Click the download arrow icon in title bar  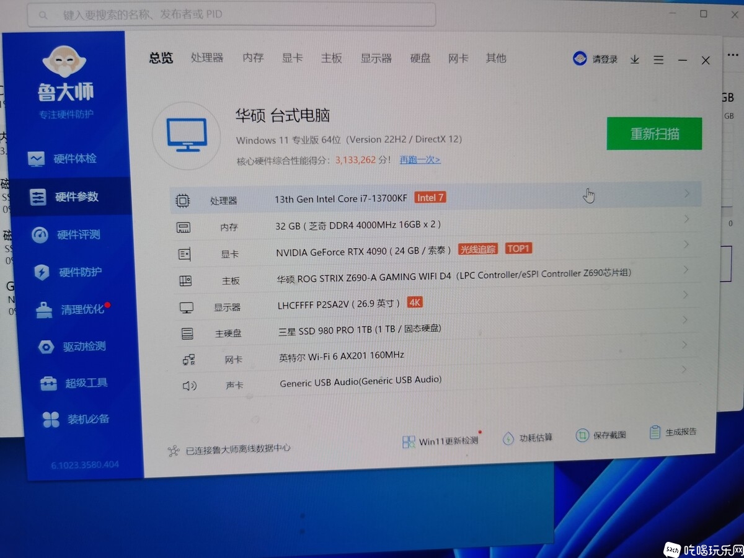click(634, 60)
